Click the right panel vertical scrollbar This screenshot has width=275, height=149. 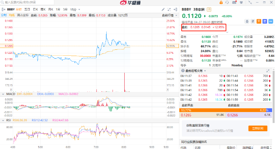click(x=274, y=96)
